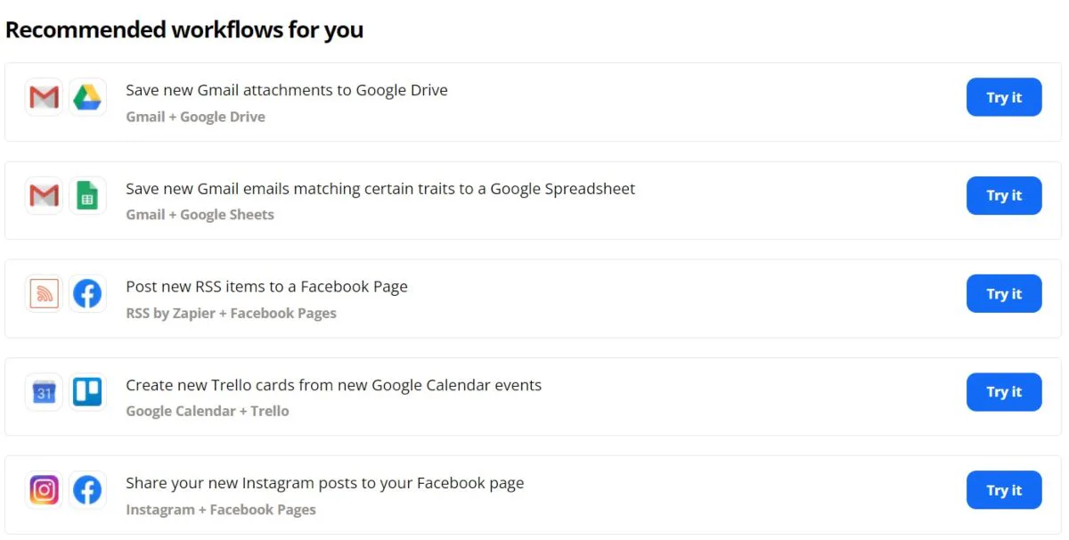
Task: Click the Google Drive icon
Action: pos(87,97)
